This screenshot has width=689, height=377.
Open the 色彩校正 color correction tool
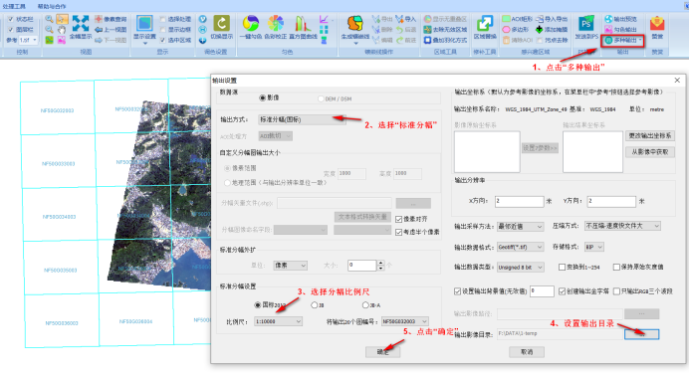tap(276, 27)
